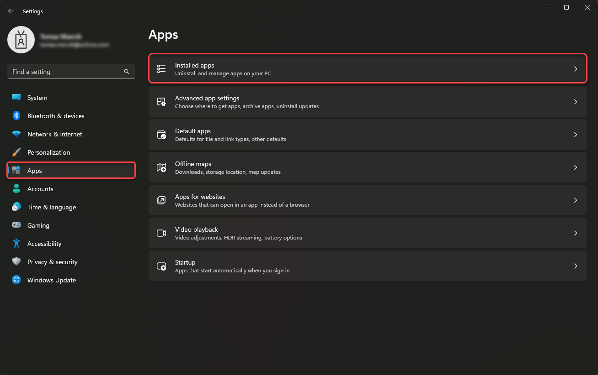Maximize the Settings window
This screenshot has height=375, width=598.
(566, 7)
